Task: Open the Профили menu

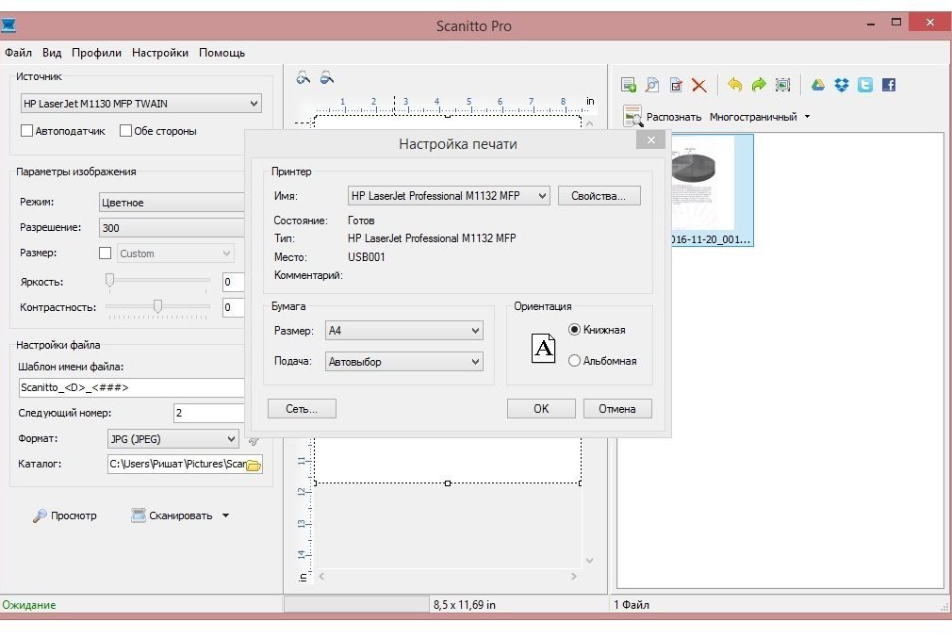Action: point(96,53)
